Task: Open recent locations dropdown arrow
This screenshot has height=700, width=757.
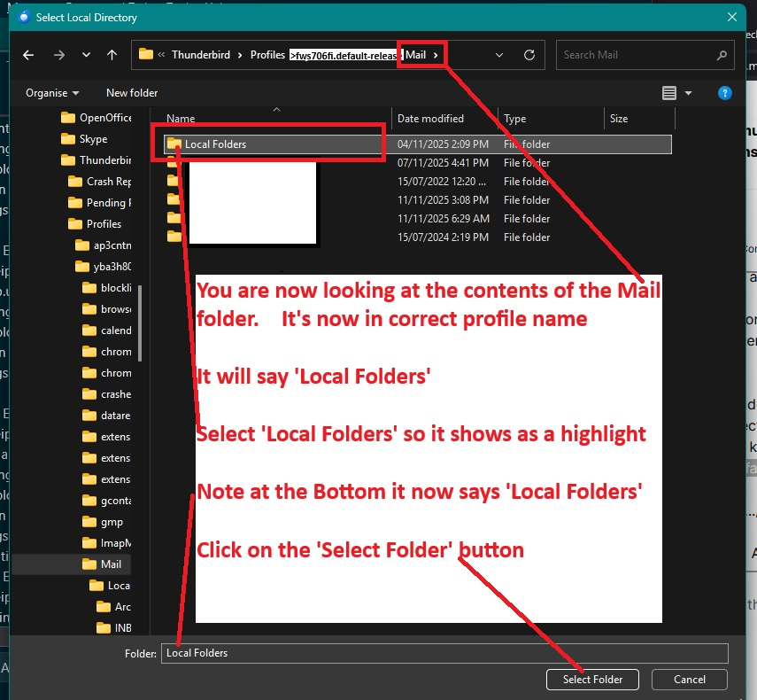Action: (86, 55)
